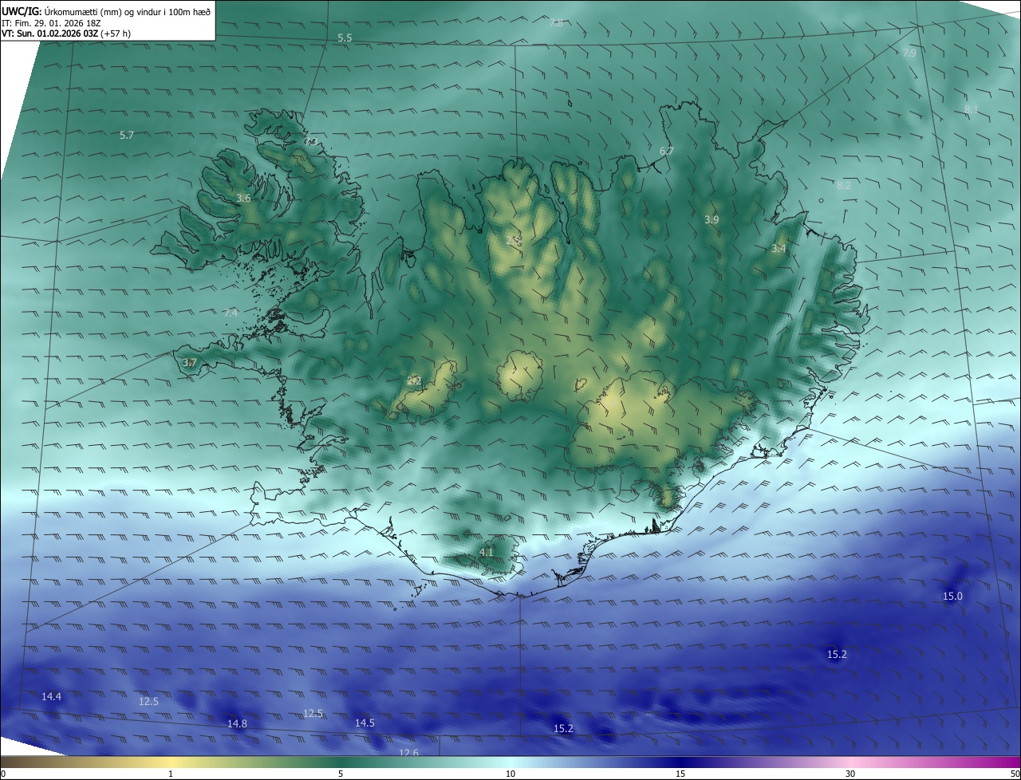Select the 3.7 value on Snæfellsnes
This screenshot has width=1021, height=780.
(x=190, y=363)
